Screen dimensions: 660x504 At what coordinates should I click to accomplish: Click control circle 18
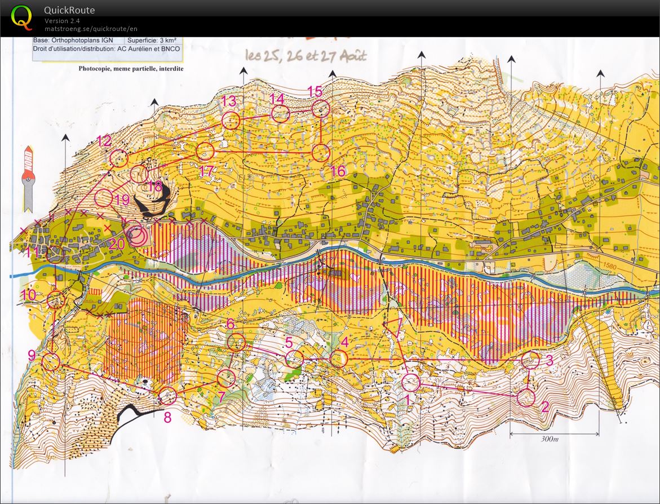pos(139,174)
